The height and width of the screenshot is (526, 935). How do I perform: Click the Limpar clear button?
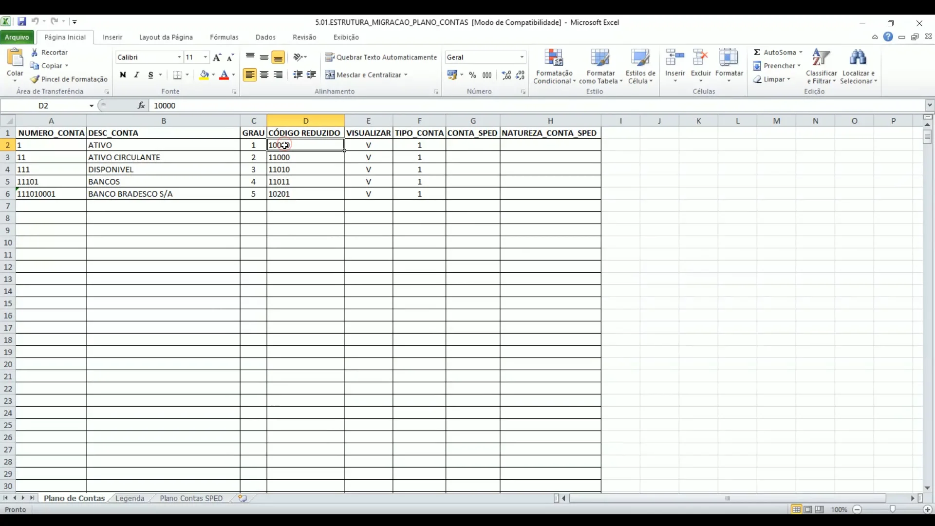(x=772, y=79)
